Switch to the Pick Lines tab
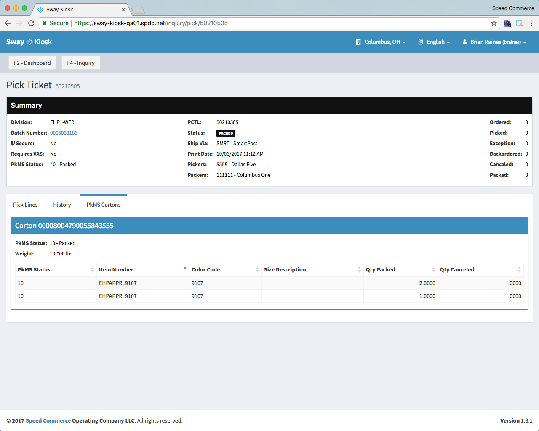 (x=25, y=205)
